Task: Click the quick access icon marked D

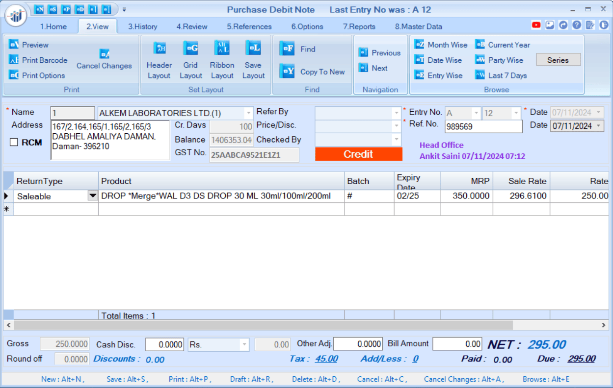Action: (x=80, y=9)
